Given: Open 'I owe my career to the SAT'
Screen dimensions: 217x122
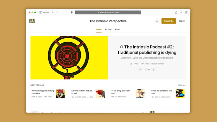Looking at the screenshot, I should [161, 92].
